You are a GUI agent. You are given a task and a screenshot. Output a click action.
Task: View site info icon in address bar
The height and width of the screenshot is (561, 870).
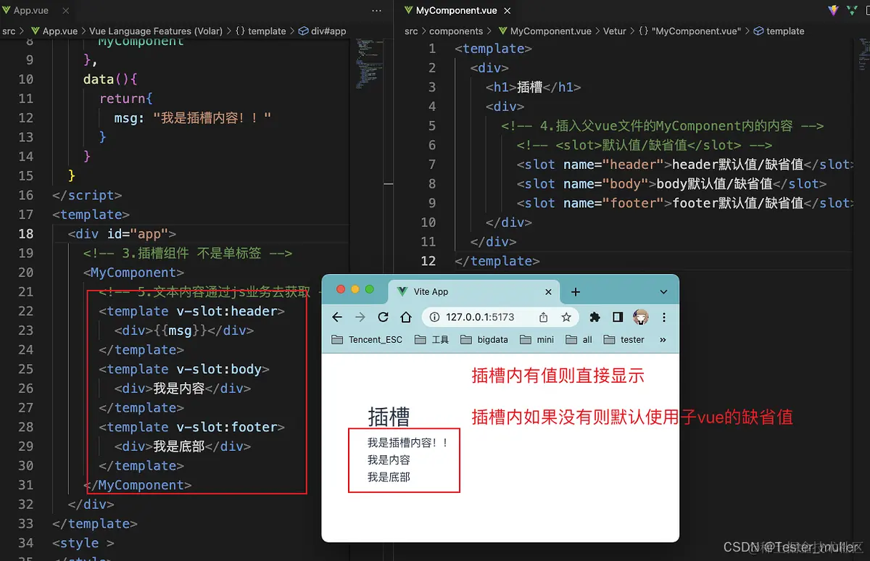pyautogui.click(x=434, y=317)
